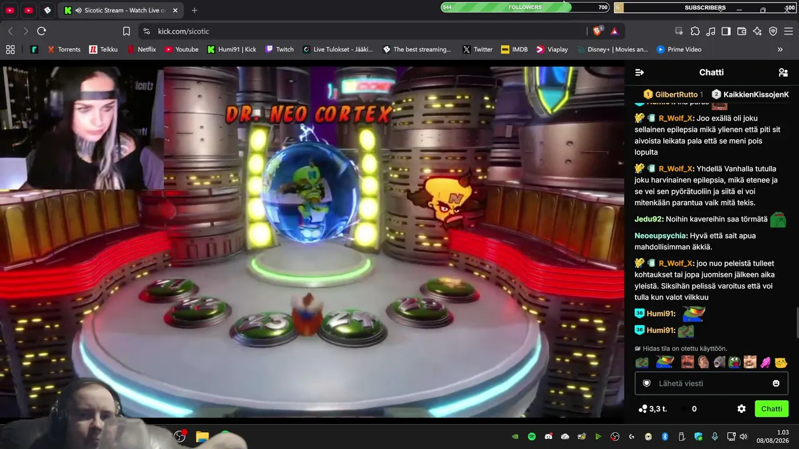Open chat settings gear icon

742,409
